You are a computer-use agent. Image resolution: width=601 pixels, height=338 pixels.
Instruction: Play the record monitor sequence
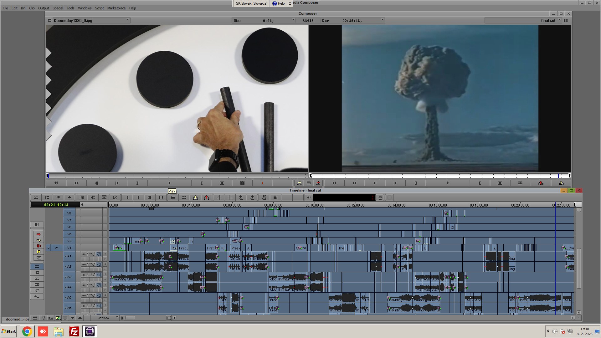(448, 183)
